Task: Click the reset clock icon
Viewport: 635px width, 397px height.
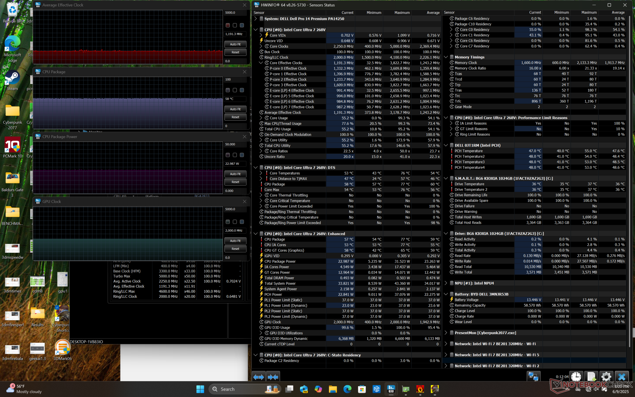Action: (576, 377)
